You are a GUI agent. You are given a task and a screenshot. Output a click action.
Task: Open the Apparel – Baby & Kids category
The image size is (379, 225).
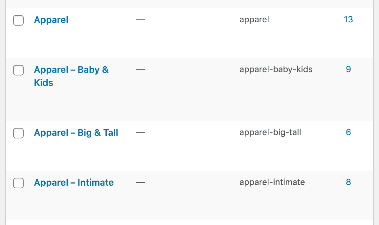[x=71, y=76]
